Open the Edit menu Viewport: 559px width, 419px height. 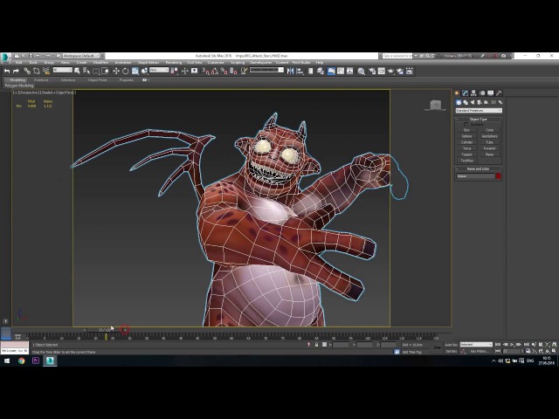(x=18, y=63)
